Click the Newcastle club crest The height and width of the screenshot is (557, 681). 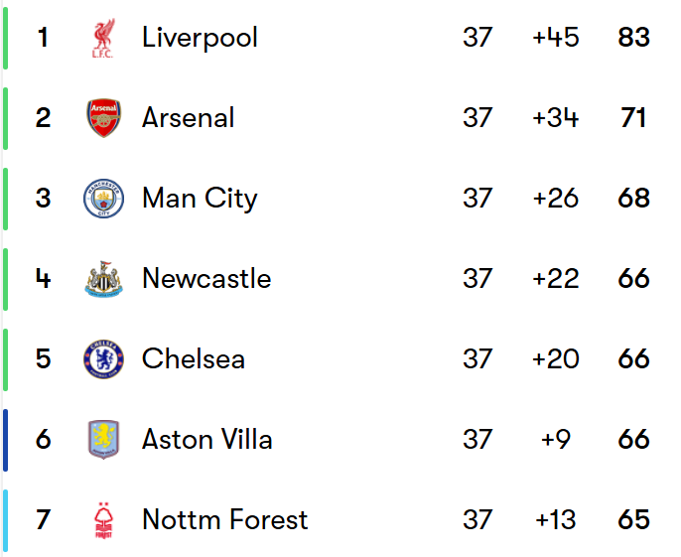[x=103, y=279]
